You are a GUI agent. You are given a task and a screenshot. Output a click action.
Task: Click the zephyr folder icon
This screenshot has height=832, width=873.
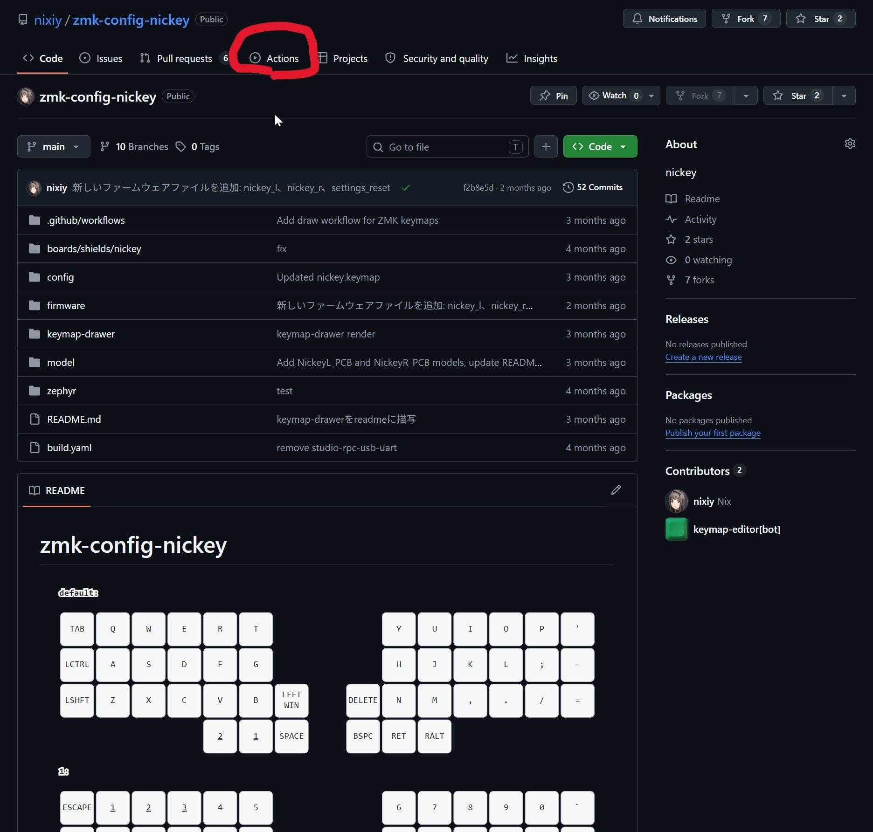pyautogui.click(x=34, y=391)
